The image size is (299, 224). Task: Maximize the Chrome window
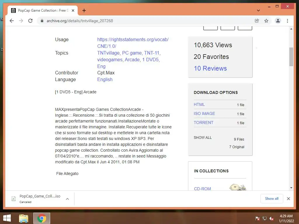coord(277,6)
